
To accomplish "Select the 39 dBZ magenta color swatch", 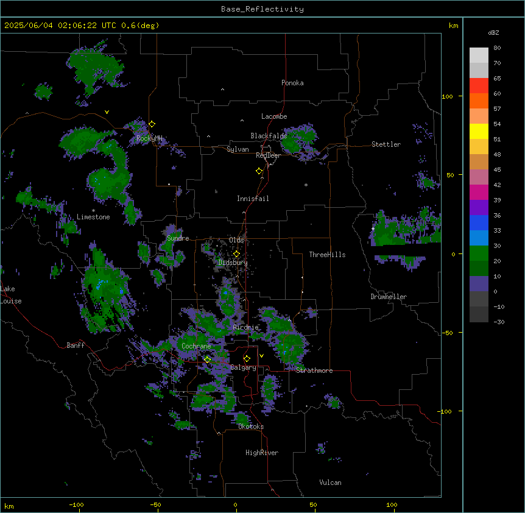I will pyautogui.click(x=479, y=192).
